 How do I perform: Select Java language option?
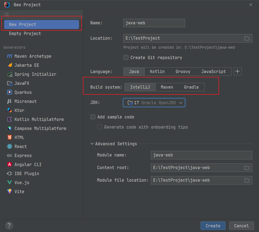[x=134, y=72]
